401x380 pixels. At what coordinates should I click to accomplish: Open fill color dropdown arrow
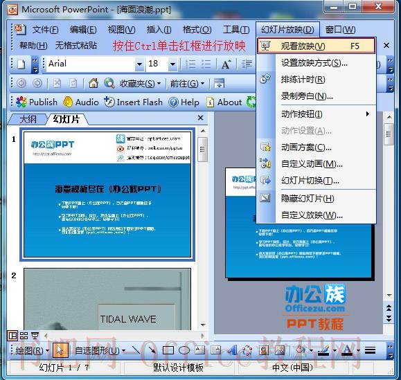point(311,350)
